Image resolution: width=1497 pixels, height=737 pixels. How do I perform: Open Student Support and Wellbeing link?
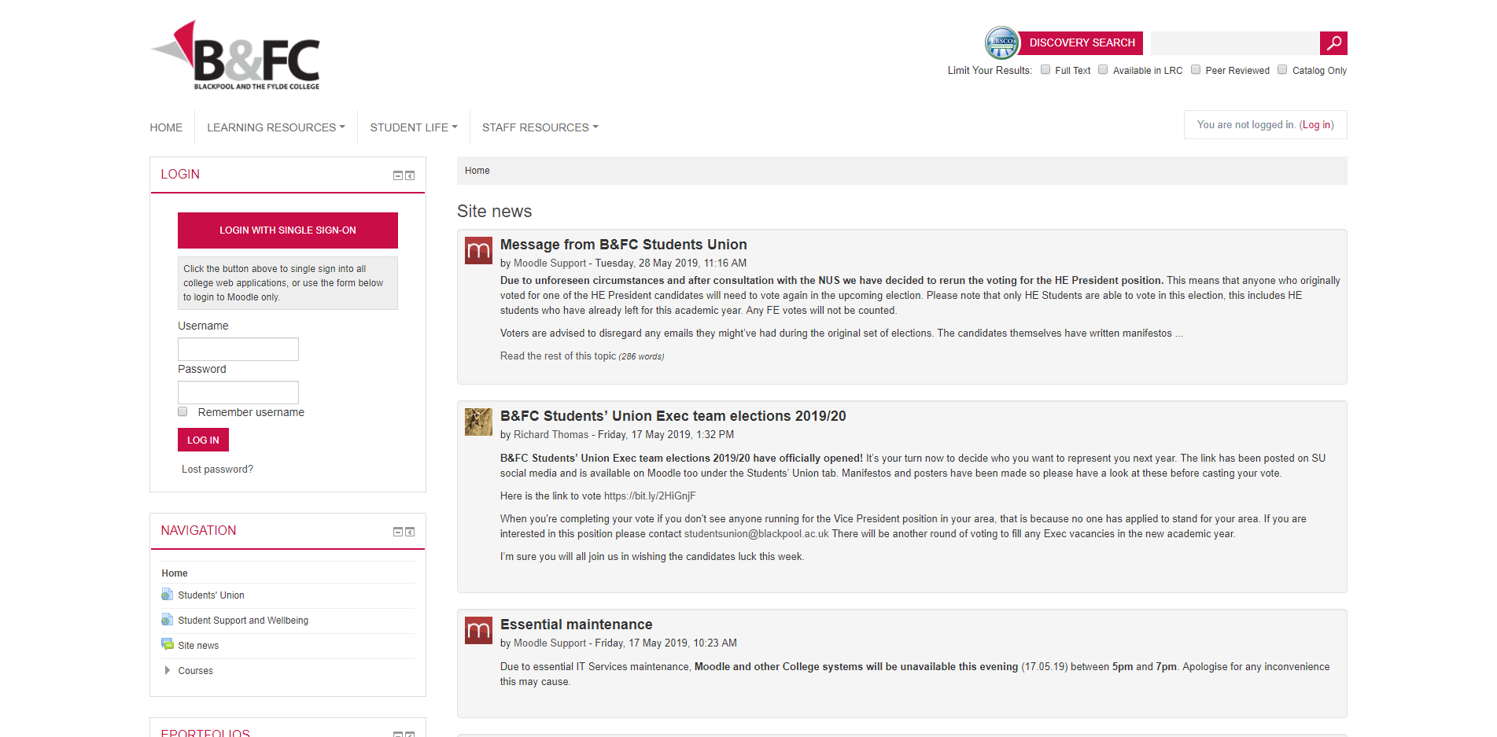click(243, 621)
